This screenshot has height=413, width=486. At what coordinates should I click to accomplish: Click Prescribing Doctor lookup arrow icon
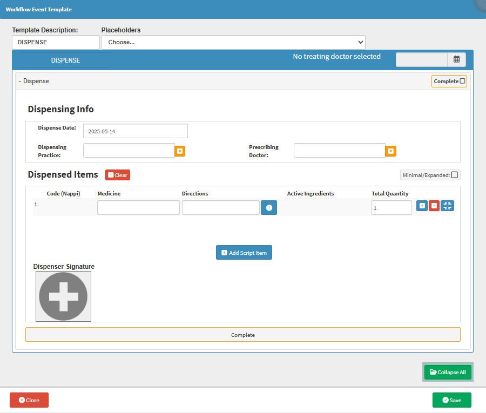(x=390, y=151)
